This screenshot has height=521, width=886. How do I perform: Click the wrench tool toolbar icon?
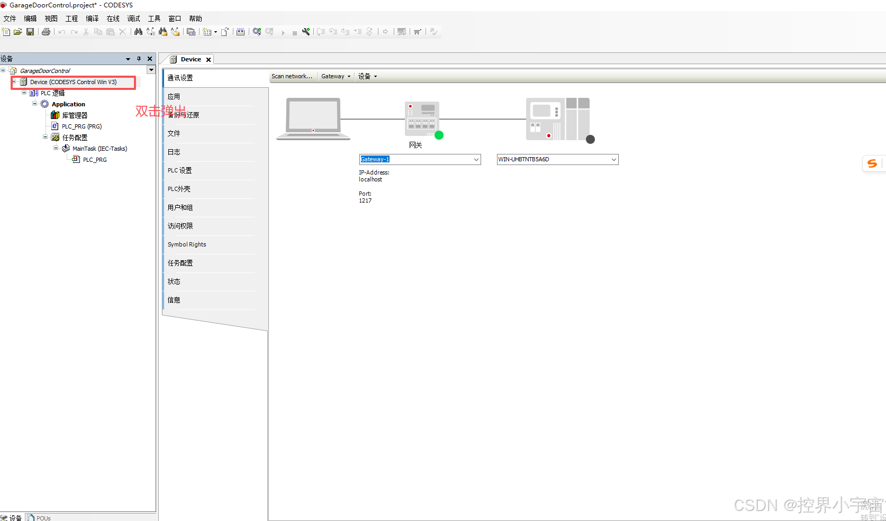306,32
